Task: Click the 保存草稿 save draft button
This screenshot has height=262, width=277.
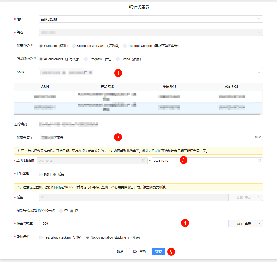Action: coord(139,252)
